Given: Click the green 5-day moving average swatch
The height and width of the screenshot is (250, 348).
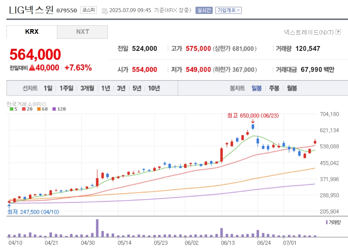Looking at the screenshot, I should click(x=11, y=109).
